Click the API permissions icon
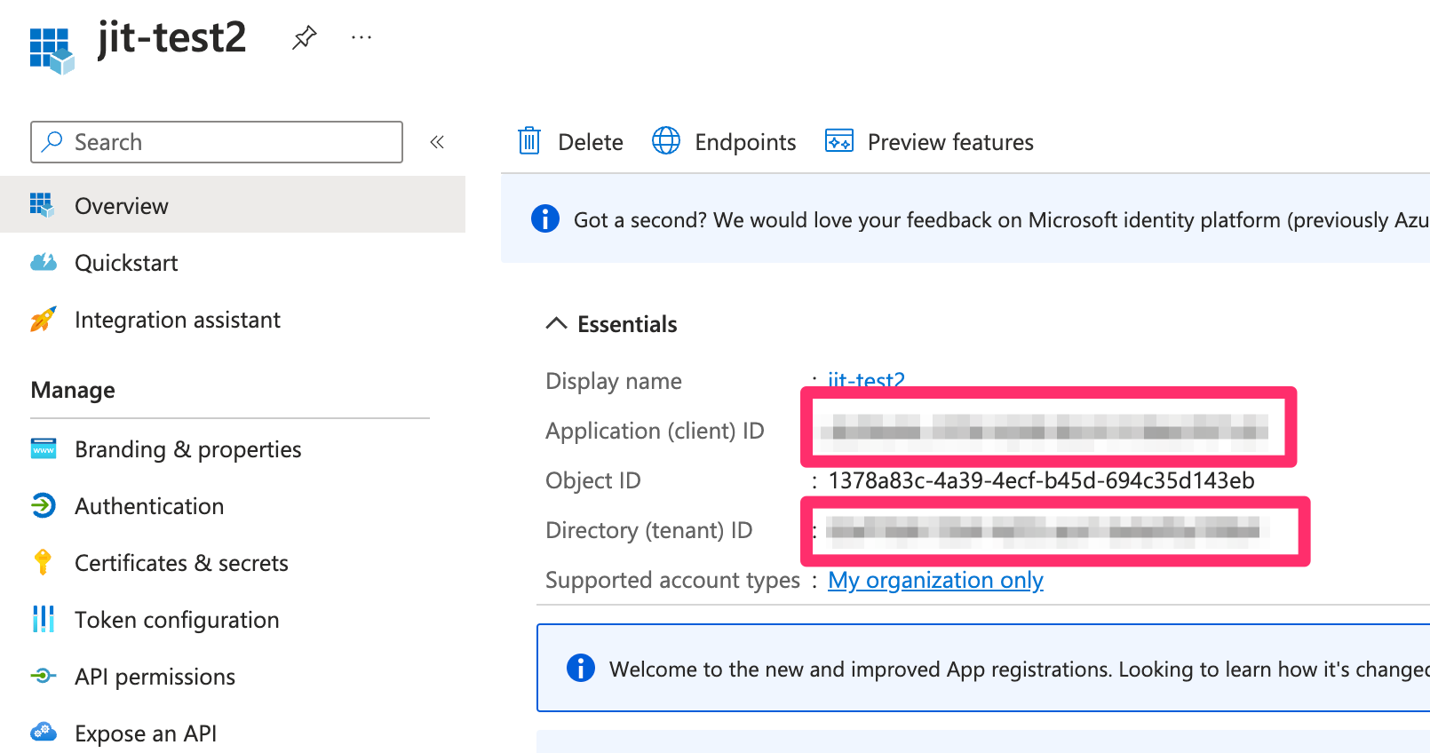The image size is (1430, 753). (x=44, y=676)
